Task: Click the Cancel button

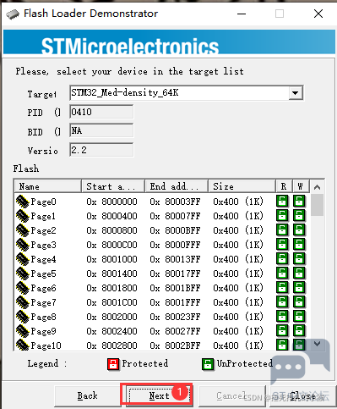Action: click(x=232, y=395)
